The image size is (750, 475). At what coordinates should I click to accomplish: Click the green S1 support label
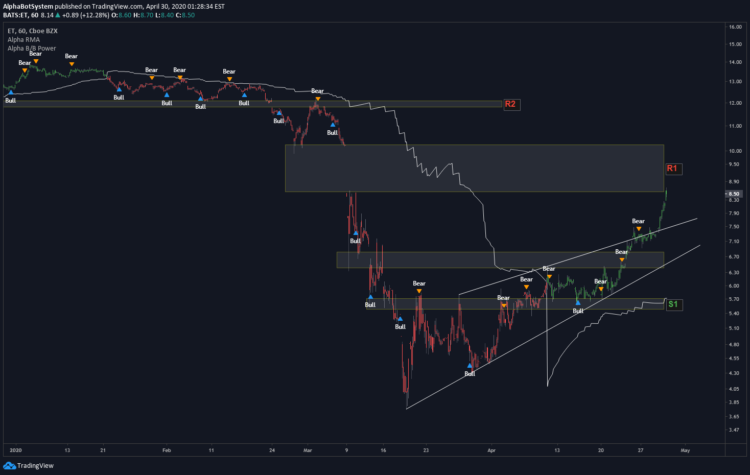click(674, 304)
